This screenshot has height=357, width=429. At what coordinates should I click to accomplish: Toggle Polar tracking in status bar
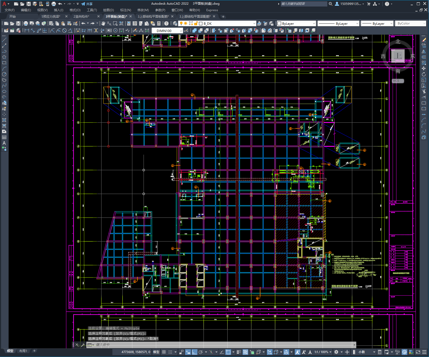[x=201, y=352]
